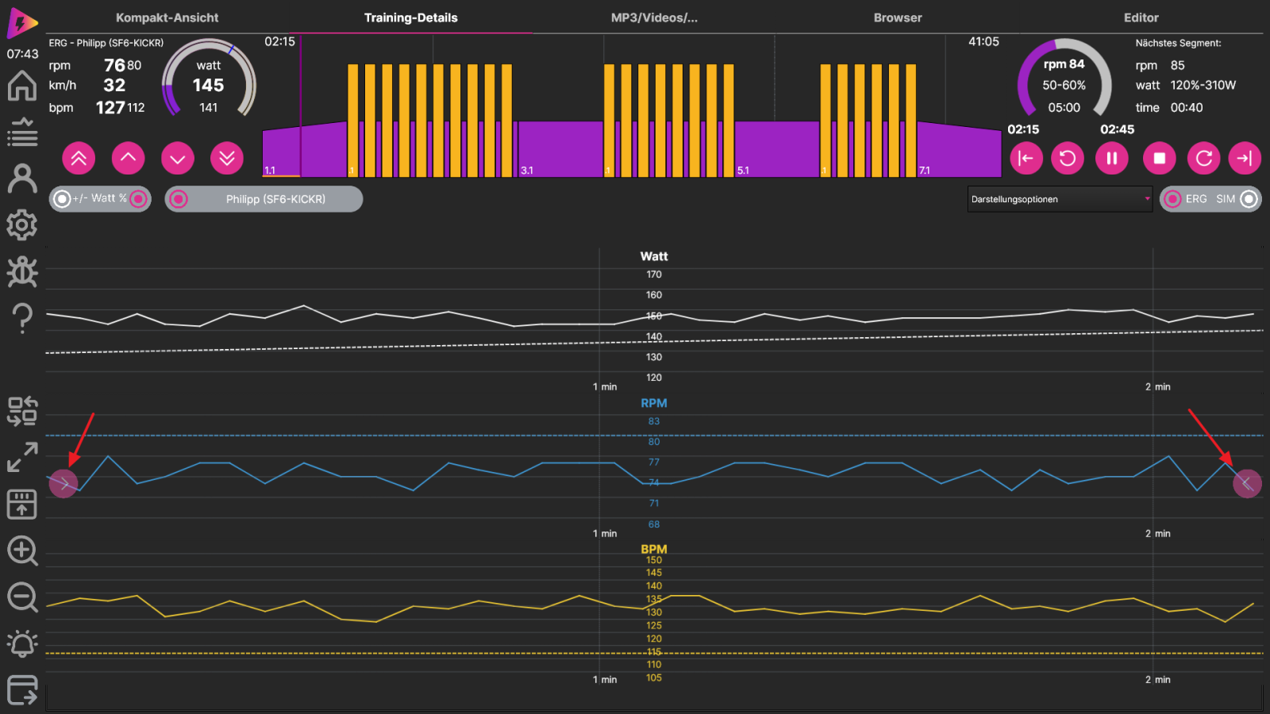The image size is (1270, 714).
Task: Click the forward clockwise button
Action: click(x=1204, y=159)
